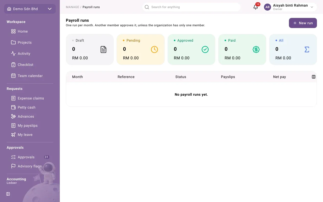Click the MANAGE breadcrumb link

coord(72,7)
